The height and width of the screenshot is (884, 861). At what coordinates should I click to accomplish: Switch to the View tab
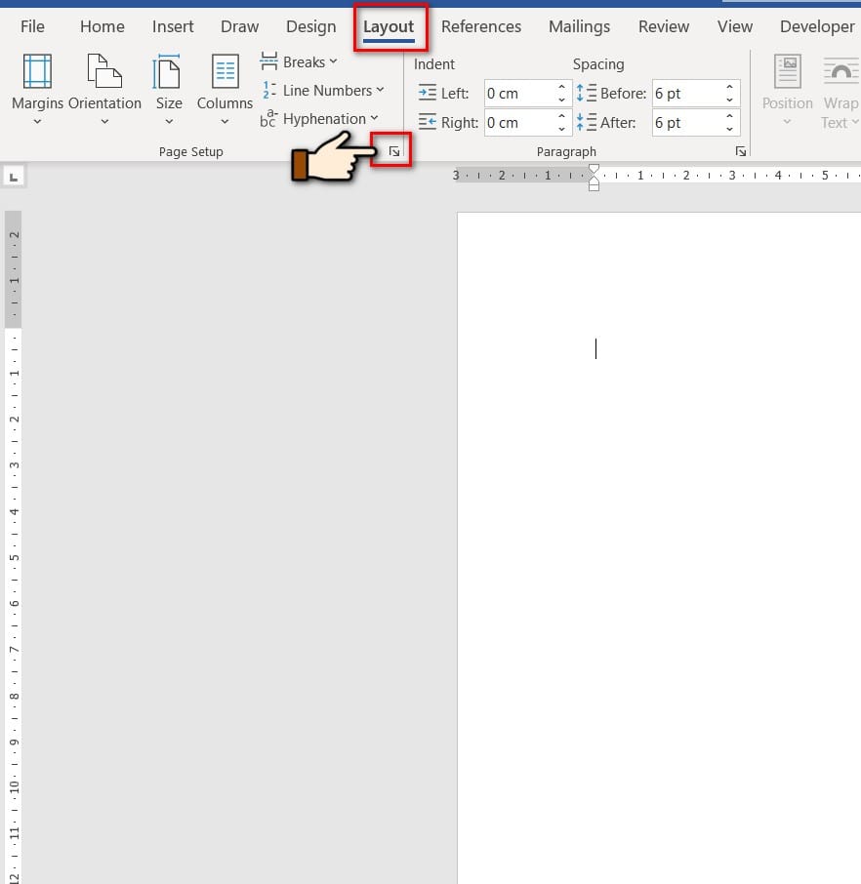click(x=735, y=26)
